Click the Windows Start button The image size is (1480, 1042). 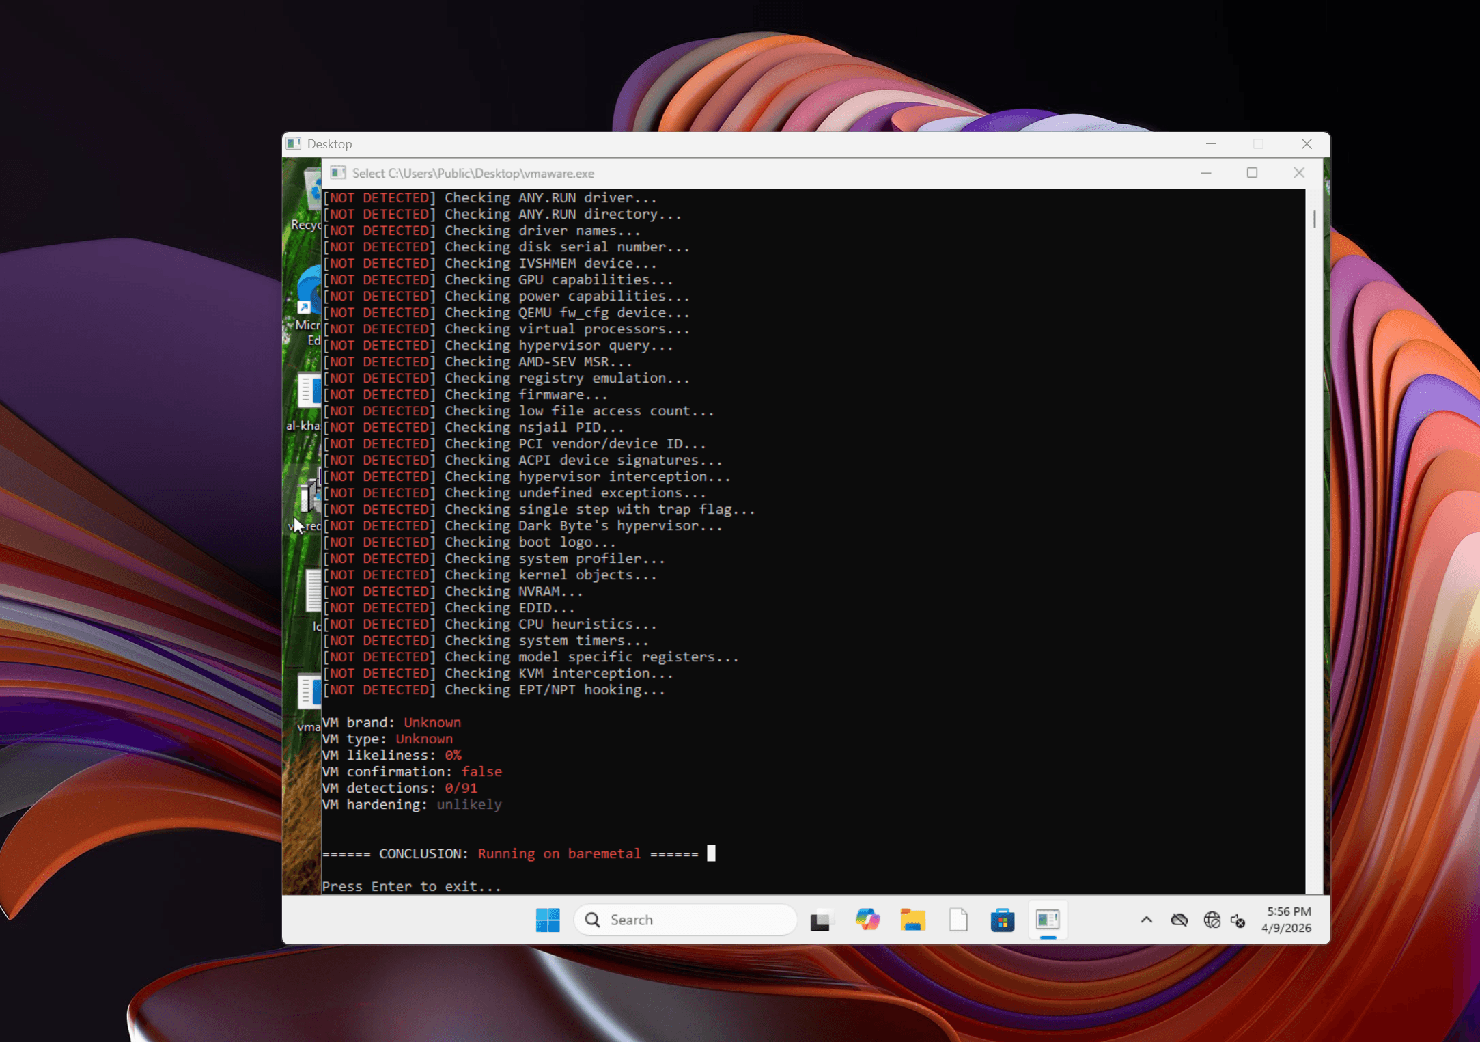(x=547, y=920)
